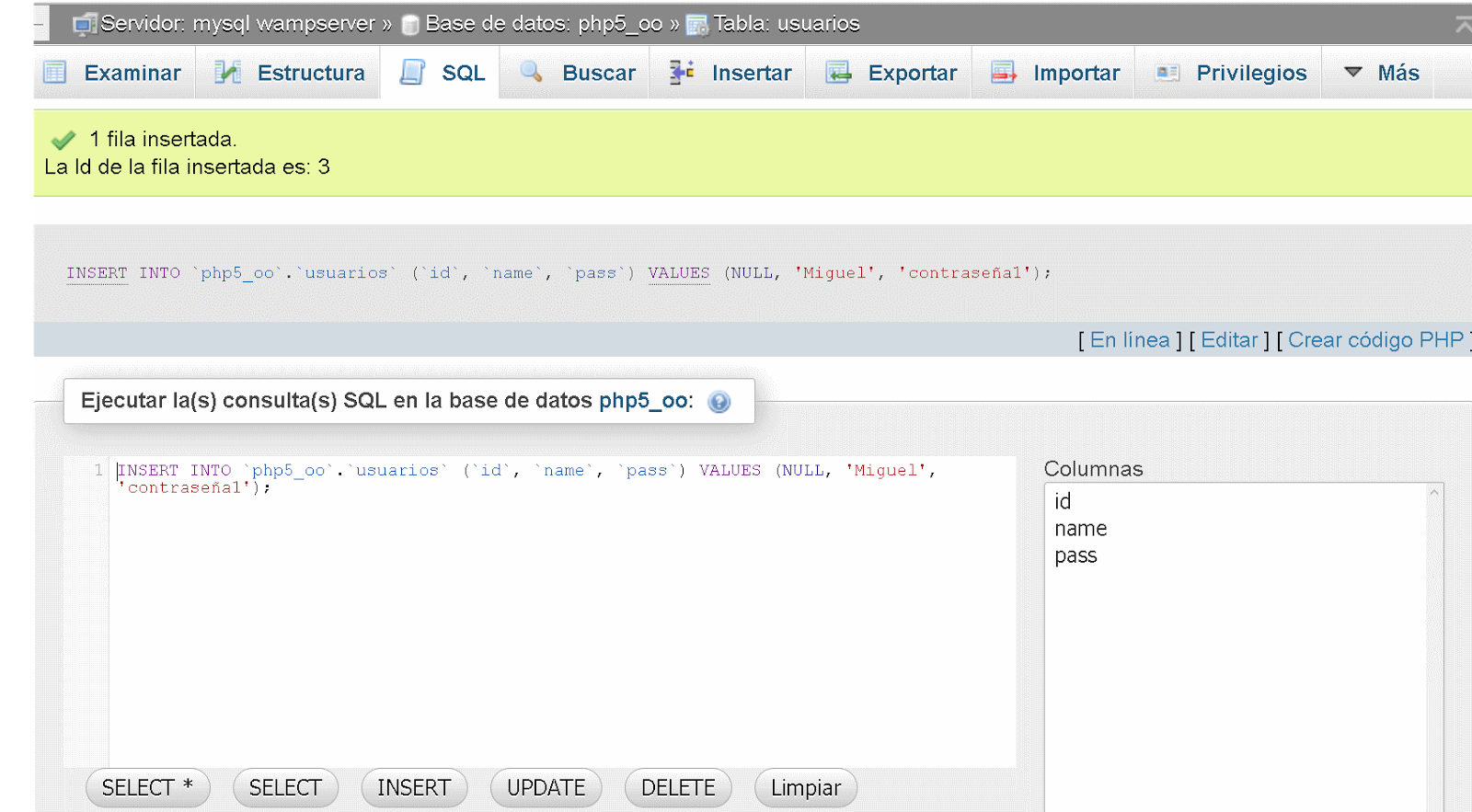Select 'name' in the Columnas list
The height and width of the screenshot is (812, 1472).
tap(1081, 529)
